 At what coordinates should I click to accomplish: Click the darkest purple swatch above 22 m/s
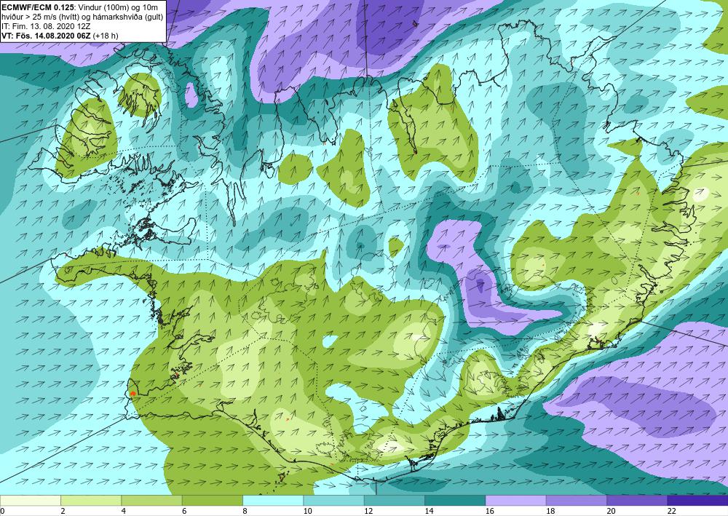[x=697, y=500]
